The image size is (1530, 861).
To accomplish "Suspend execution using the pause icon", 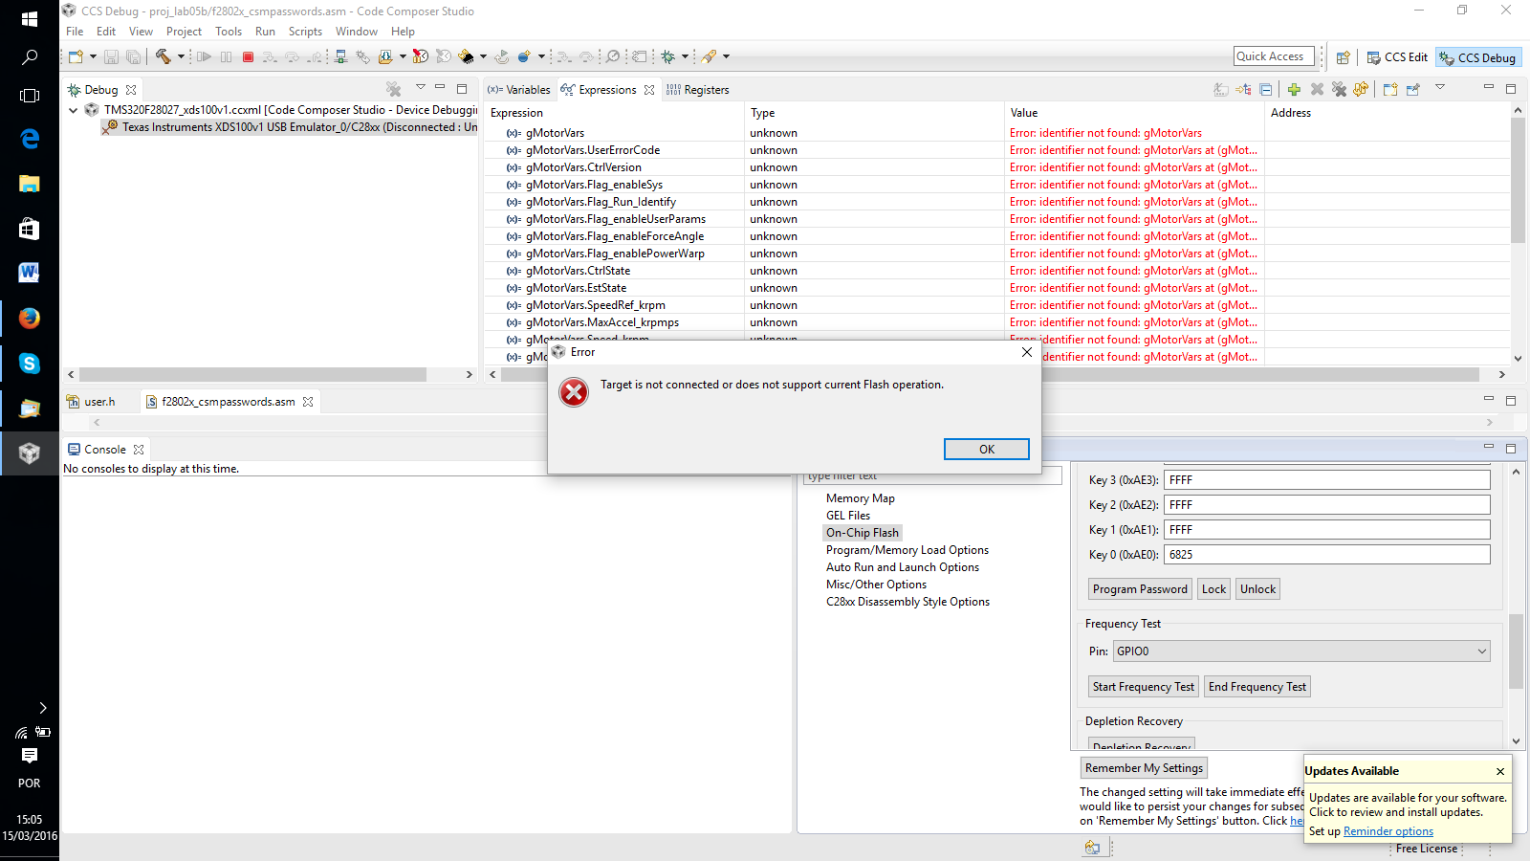I will point(226,57).
